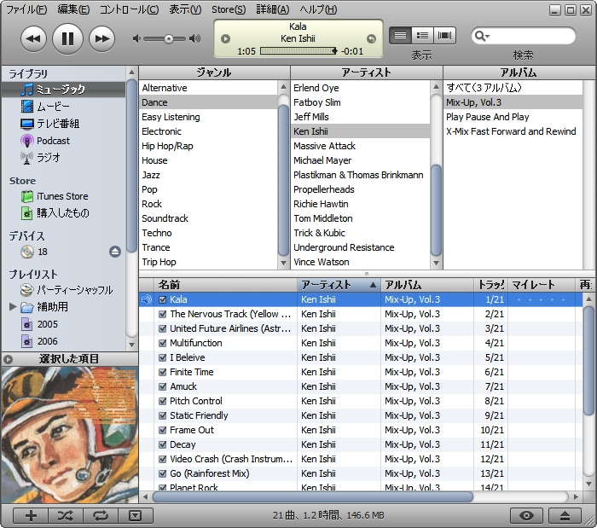
Task: Select ミュージック in the library
Action: tap(64, 90)
